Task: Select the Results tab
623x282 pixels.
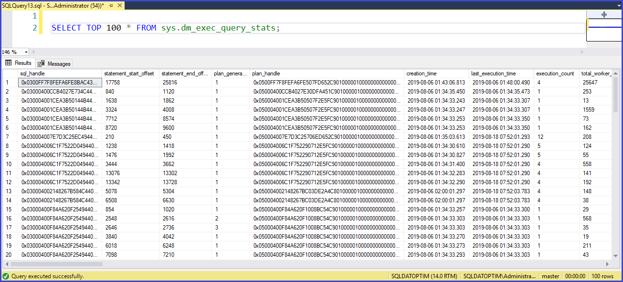Action: pyautogui.click(x=19, y=63)
